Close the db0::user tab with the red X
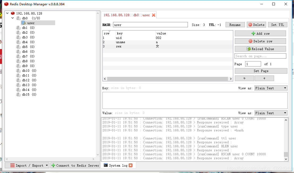This screenshot has width=294, height=173. pyautogui.click(x=154, y=15)
